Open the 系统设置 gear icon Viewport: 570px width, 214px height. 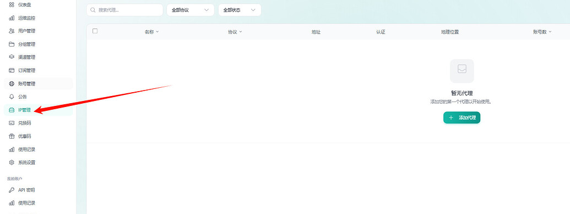pyautogui.click(x=12, y=162)
